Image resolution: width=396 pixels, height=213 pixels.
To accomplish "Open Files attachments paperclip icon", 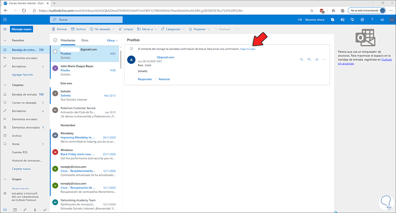I will pyautogui.click(x=35, y=210).
